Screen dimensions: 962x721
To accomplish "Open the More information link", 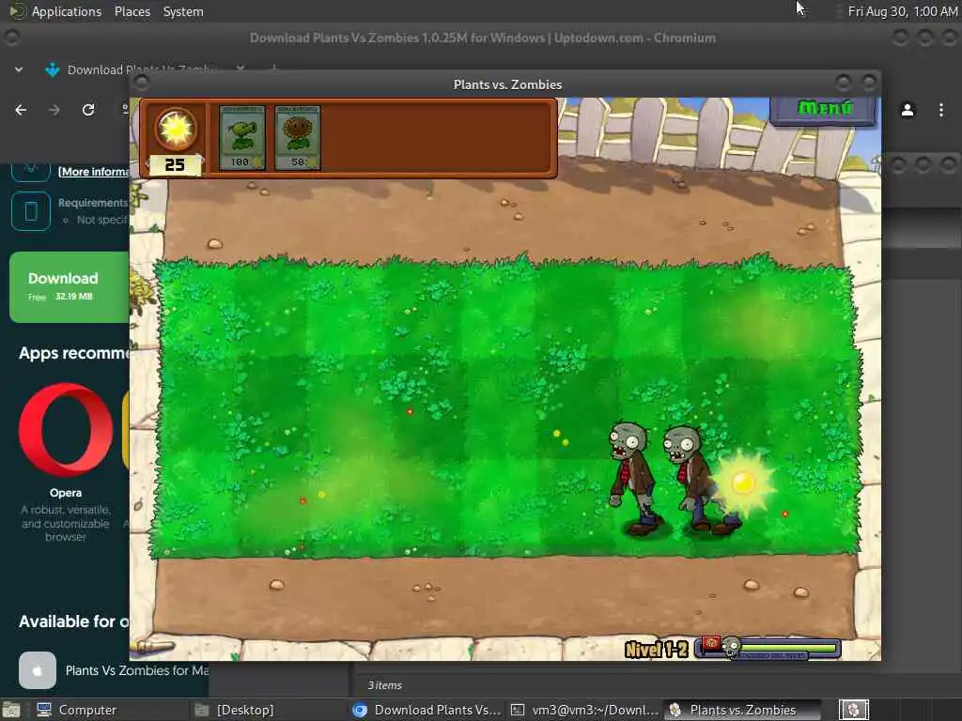I will [94, 172].
